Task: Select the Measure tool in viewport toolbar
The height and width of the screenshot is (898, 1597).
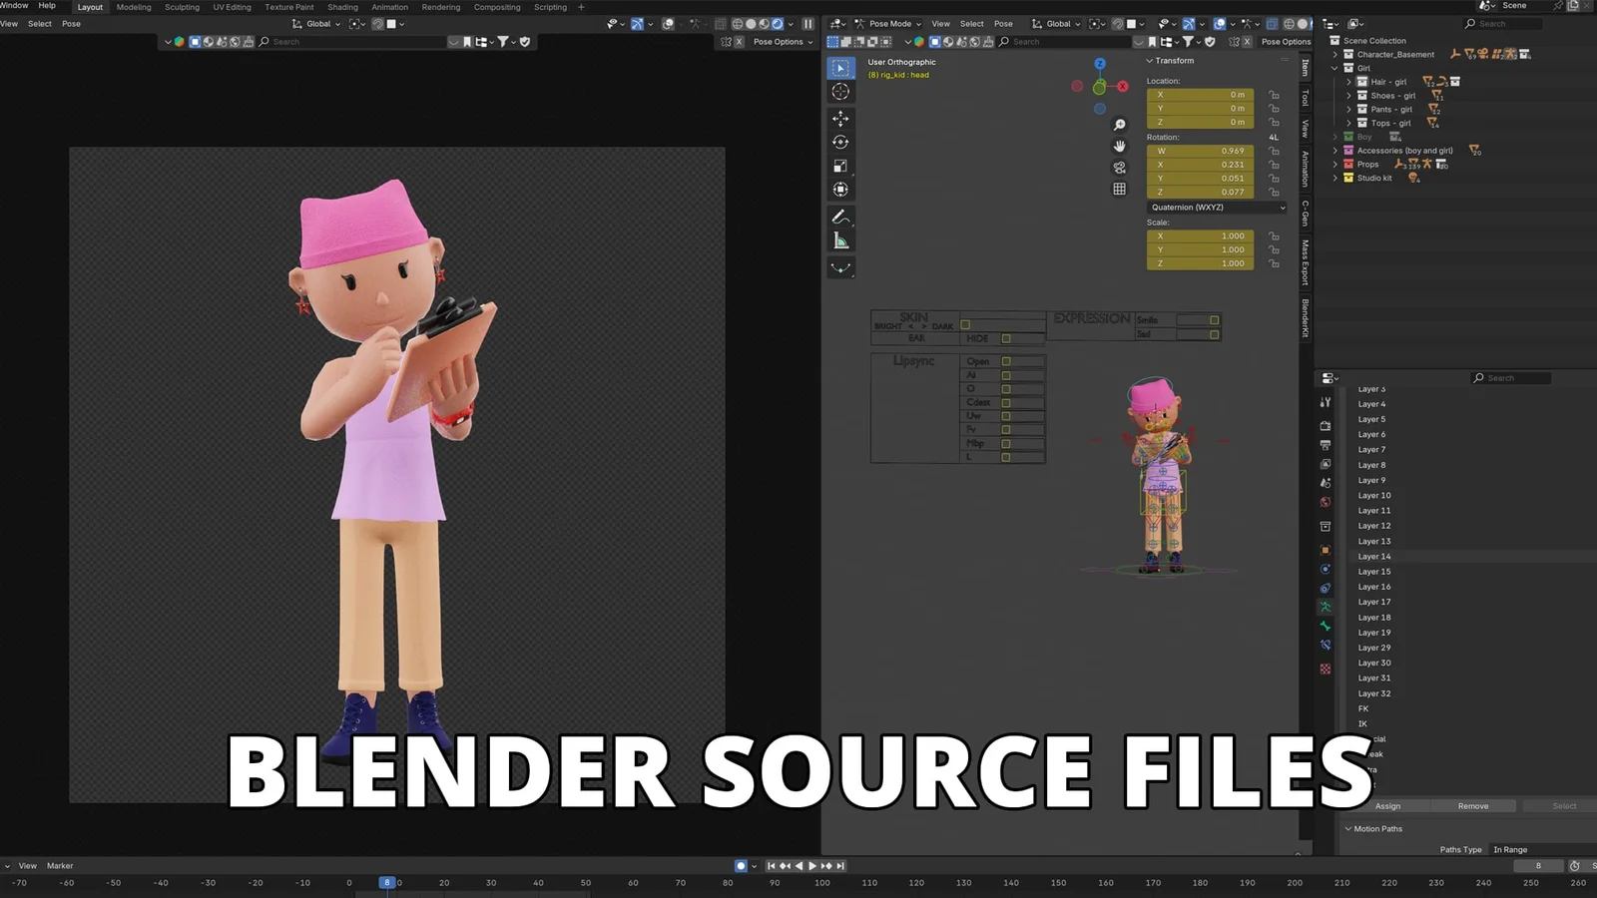Action: pos(841,238)
